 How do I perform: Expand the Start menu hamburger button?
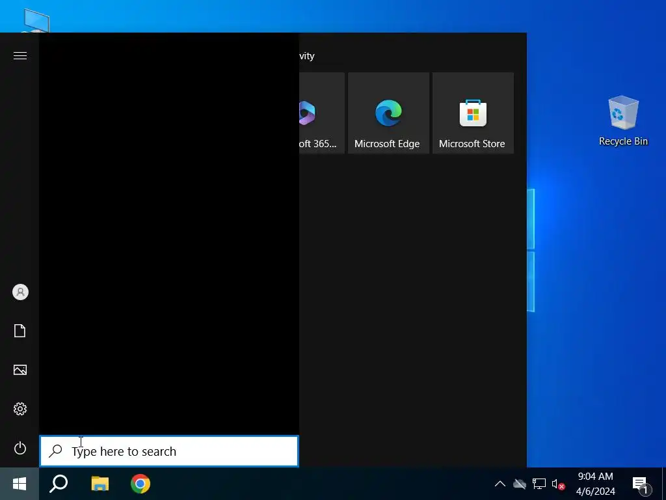coord(20,56)
